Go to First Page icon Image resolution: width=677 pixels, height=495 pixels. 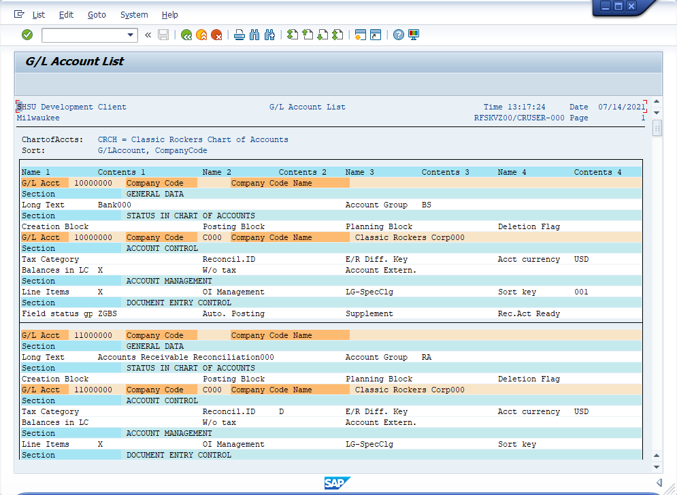tap(293, 35)
